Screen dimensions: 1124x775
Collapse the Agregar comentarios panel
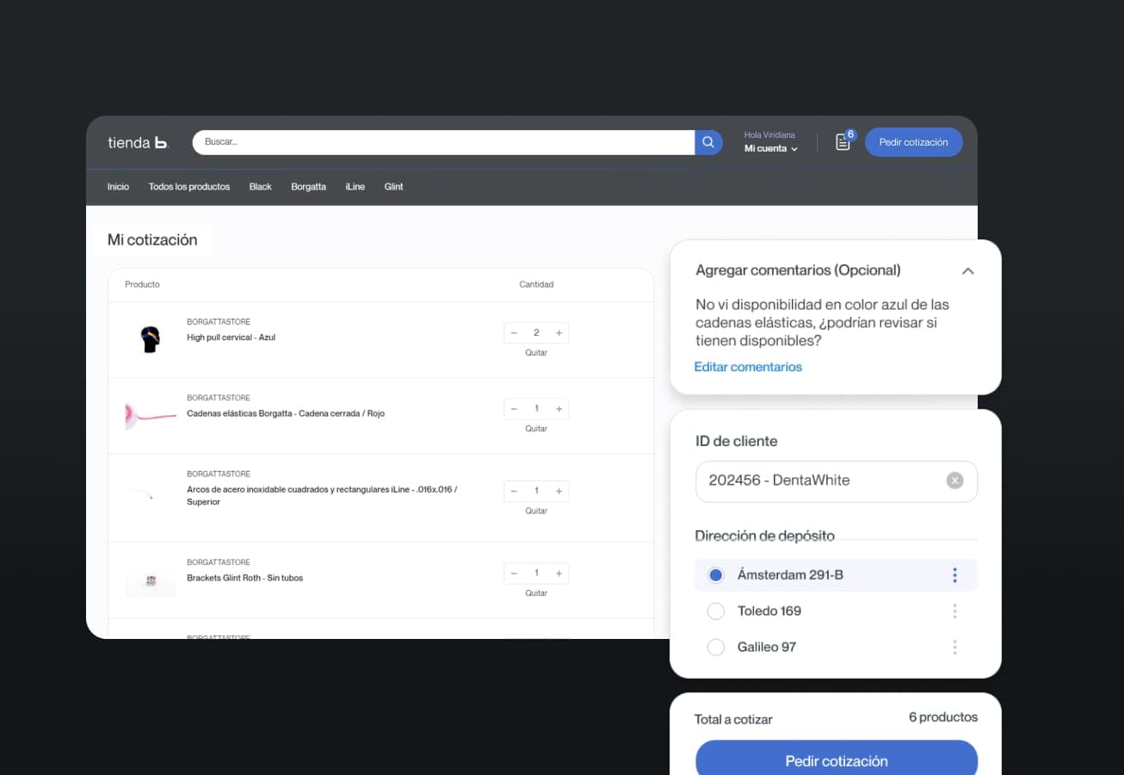pos(967,270)
